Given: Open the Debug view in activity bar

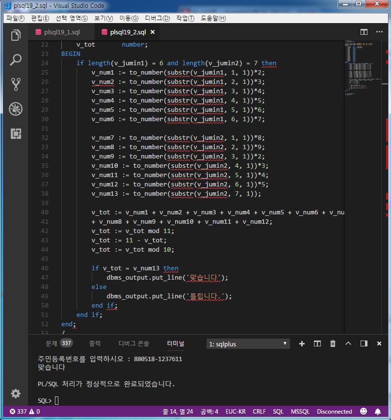Looking at the screenshot, I should pyautogui.click(x=16, y=109).
